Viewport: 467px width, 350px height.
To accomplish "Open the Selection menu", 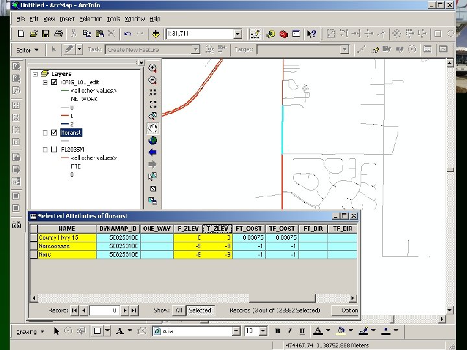I will [90, 19].
